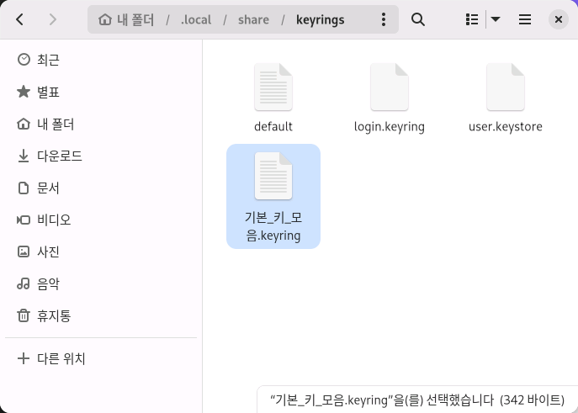Select the login.keyring file icon
Image resolution: width=578 pixels, height=413 pixels.
[x=390, y=87]
